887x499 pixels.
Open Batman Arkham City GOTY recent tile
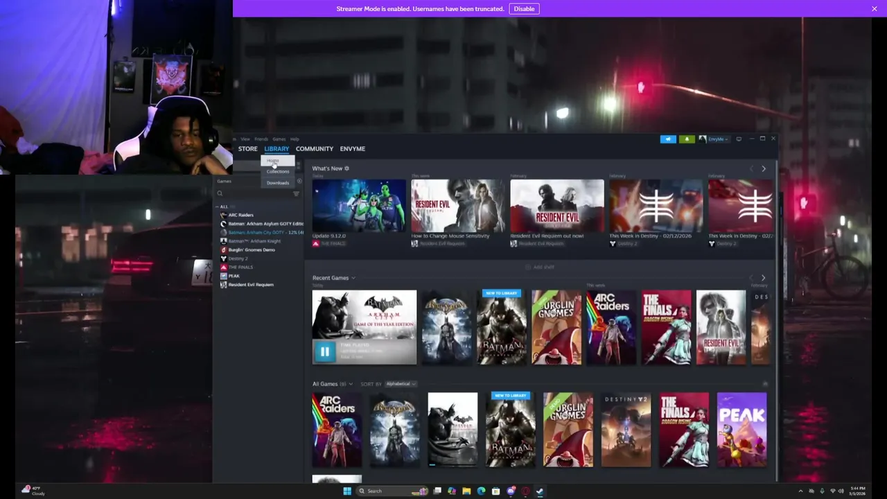(x=365, y=327)
